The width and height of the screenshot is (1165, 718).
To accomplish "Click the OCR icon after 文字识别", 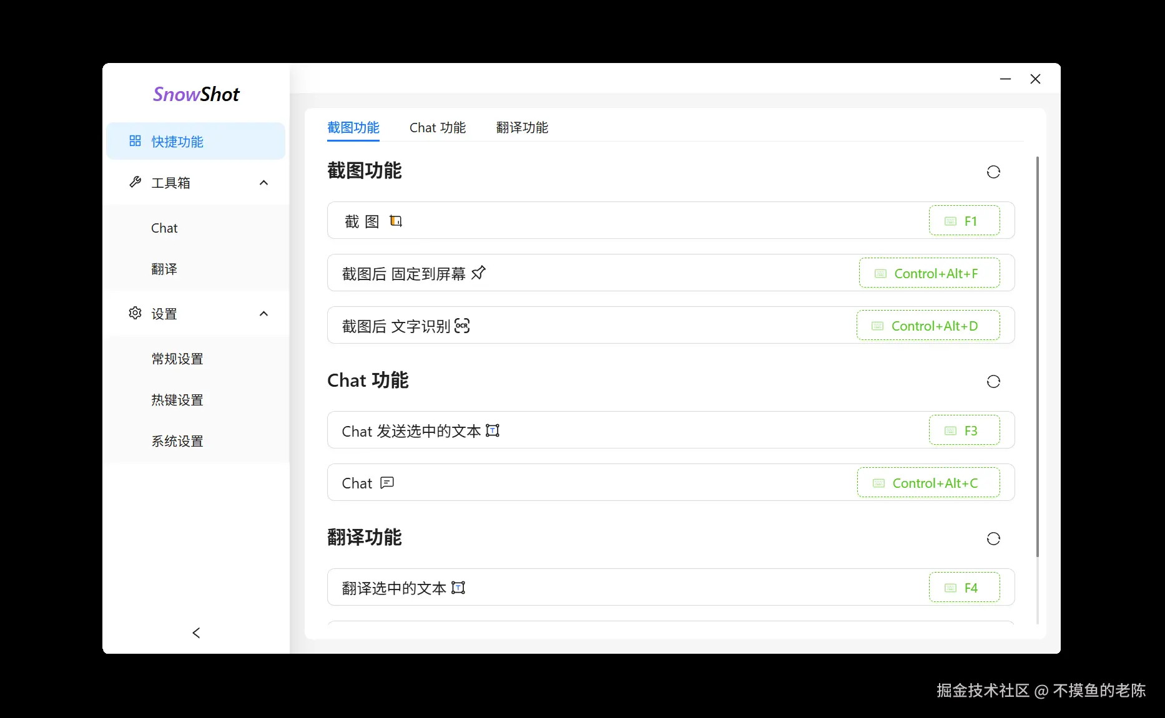I will [462, 326].
